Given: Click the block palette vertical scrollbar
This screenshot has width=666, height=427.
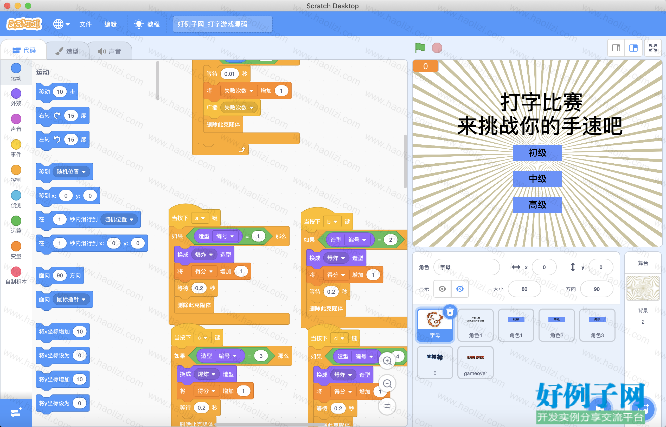Looking at the screenshot, I should (157, 81).
